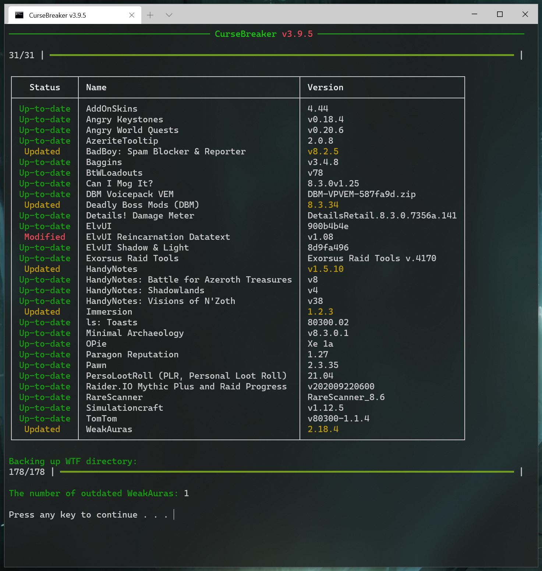Click Deadly Boss Mods (DBM) name
Viewport: 542px width, 571px height.
tap(143, 205)
